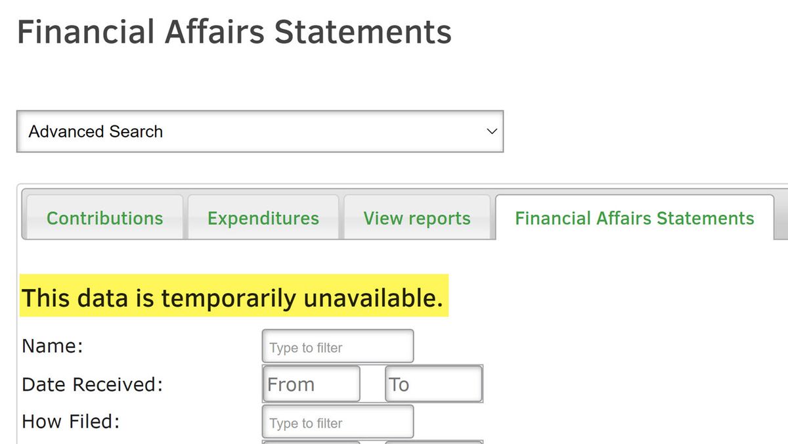Select the View reports tab

(x=417, y=218)
